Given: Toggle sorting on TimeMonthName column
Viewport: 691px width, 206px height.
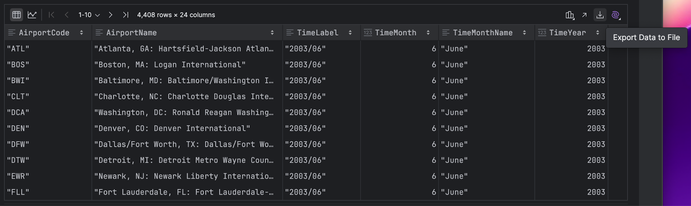Looking at the screenshot, I should [x=524, y=33].
